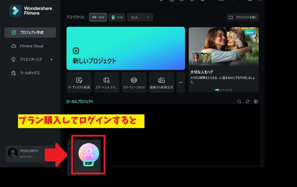Click クリックしてログイン to sign in
The width and height of the screenshot is (297, 187).
pos(29,151)
